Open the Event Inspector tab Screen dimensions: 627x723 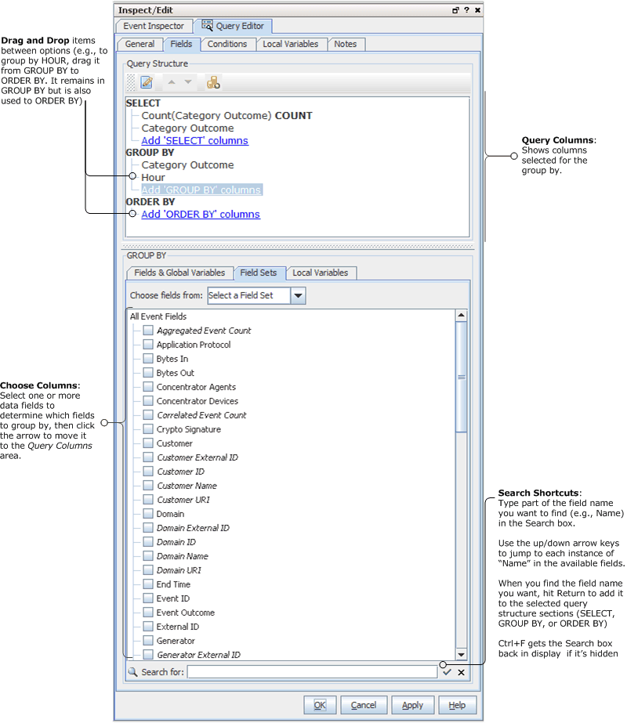point(154,26)
